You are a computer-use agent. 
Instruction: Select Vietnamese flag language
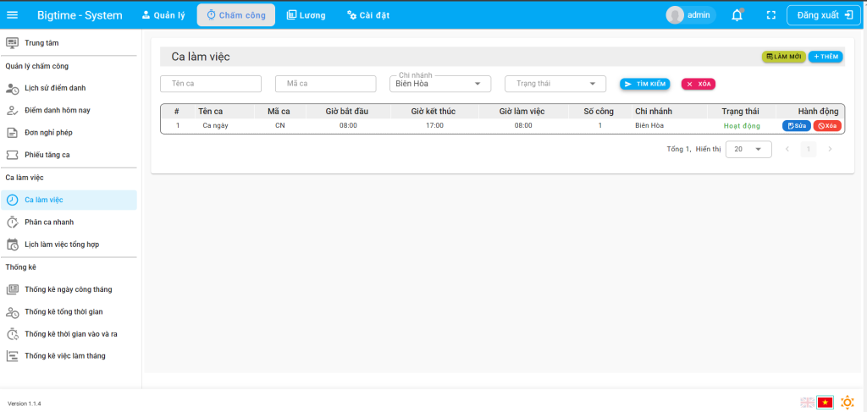826,403
